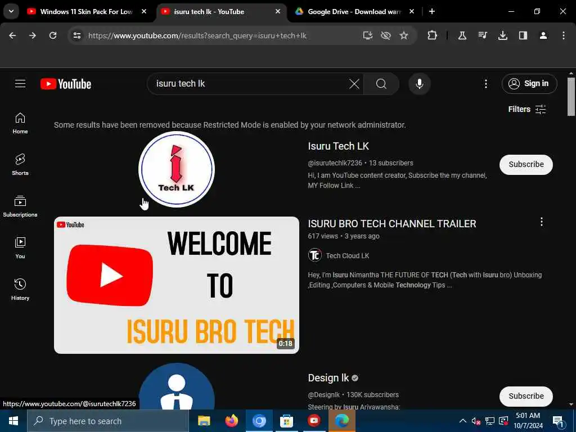Toggle the browser side panel
The width and height of the screenshot is (576, 432).
523,35
